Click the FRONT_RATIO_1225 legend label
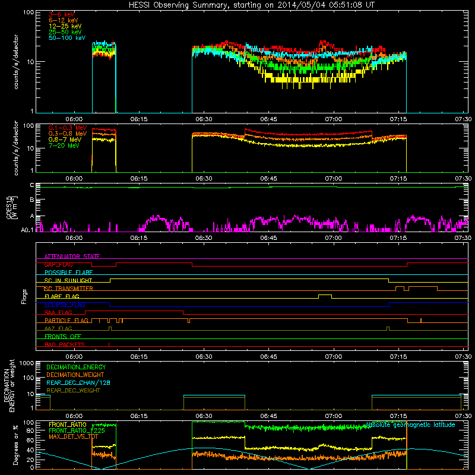This screenshot has height=475, width=475. pos(77,430)
